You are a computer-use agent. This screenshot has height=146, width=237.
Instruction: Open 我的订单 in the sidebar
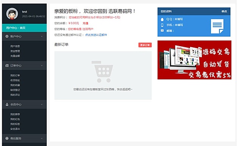pyautogui.click(x=15, y=75)
